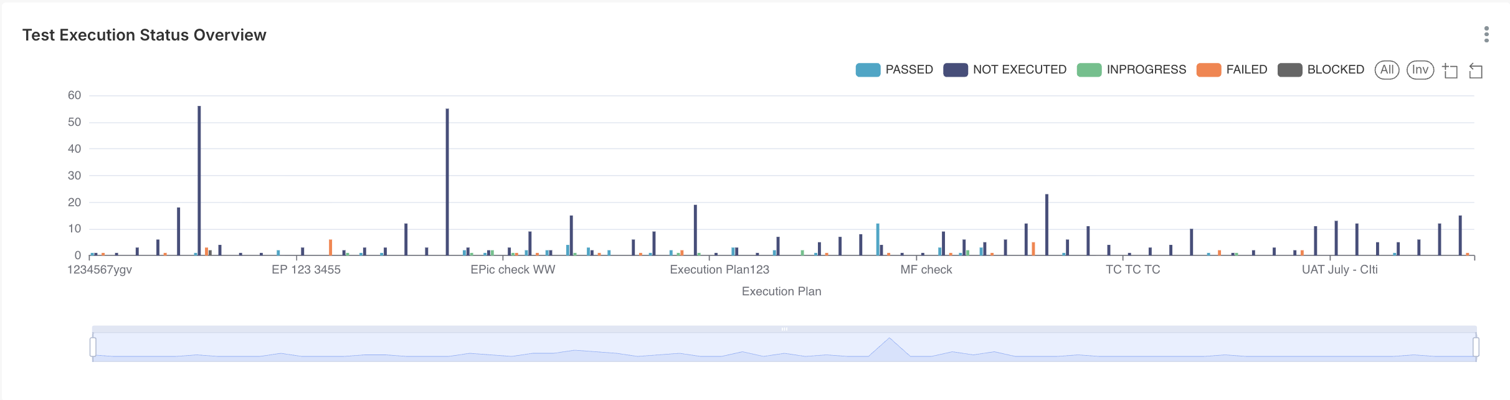Viewport: 1510px width, 400px height.
Task: Hide the NOT EXECUTED series
Action: [x=1019, y=70]
